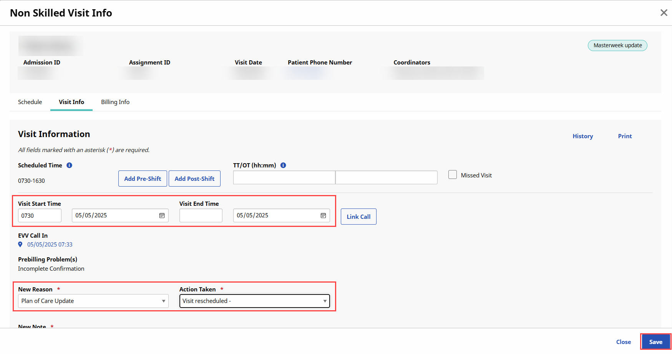
Task: Click the Visit End Time input field
Action: coord(201,215)
